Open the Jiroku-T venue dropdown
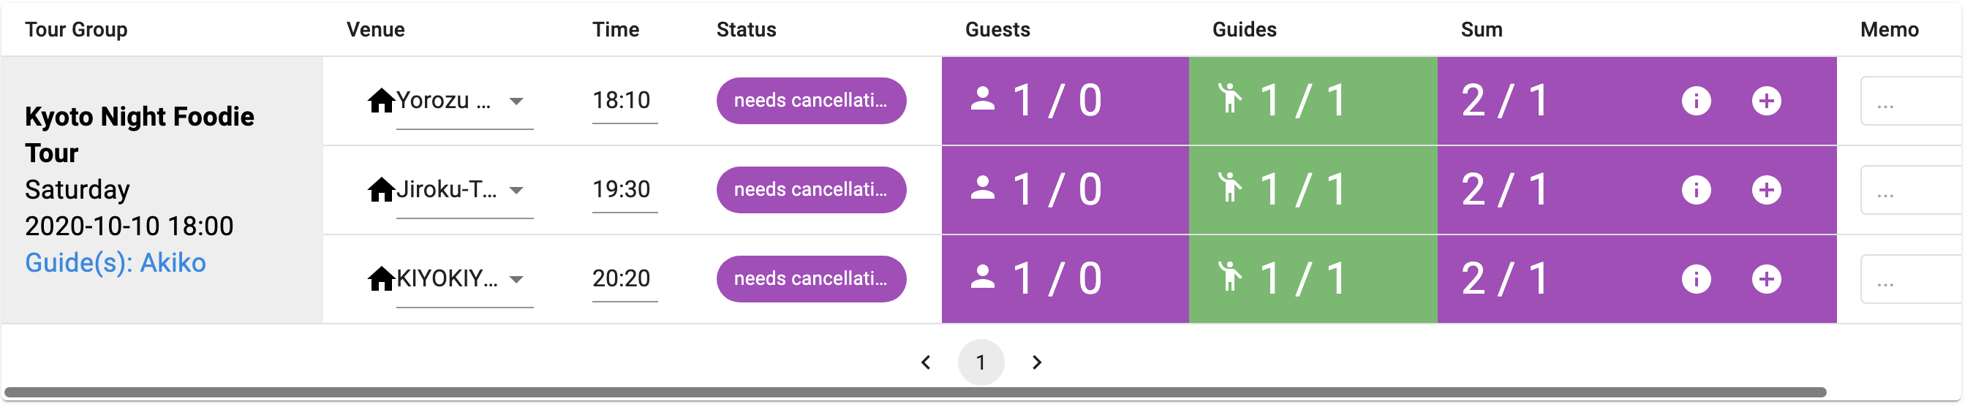Image resolution: width=1973 pixels, height=412 pixels. tap(516, 190)
